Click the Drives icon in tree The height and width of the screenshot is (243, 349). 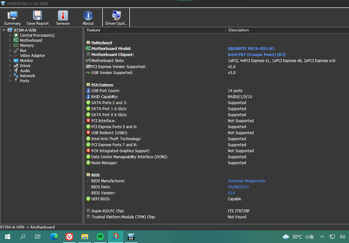click(x=16, y=66)
